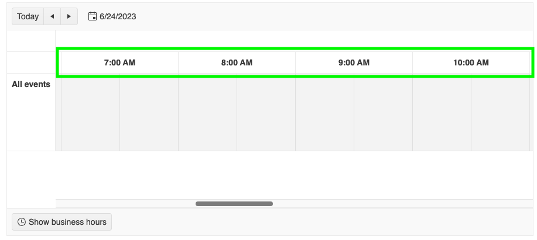Screen dimensions: 537x240
Task: Select the first half-hour slot under 10:00 AM
Action: (x=442, y=114)
